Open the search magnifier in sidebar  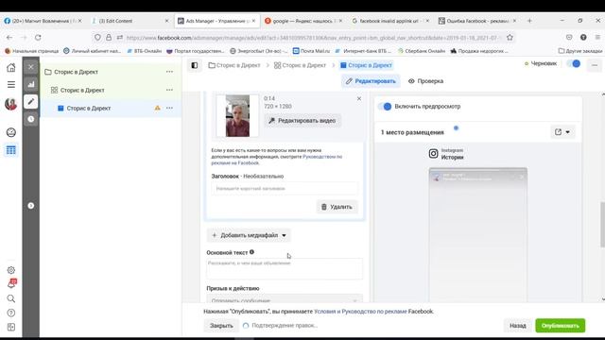pyautogui.click(x=10, y=298)
